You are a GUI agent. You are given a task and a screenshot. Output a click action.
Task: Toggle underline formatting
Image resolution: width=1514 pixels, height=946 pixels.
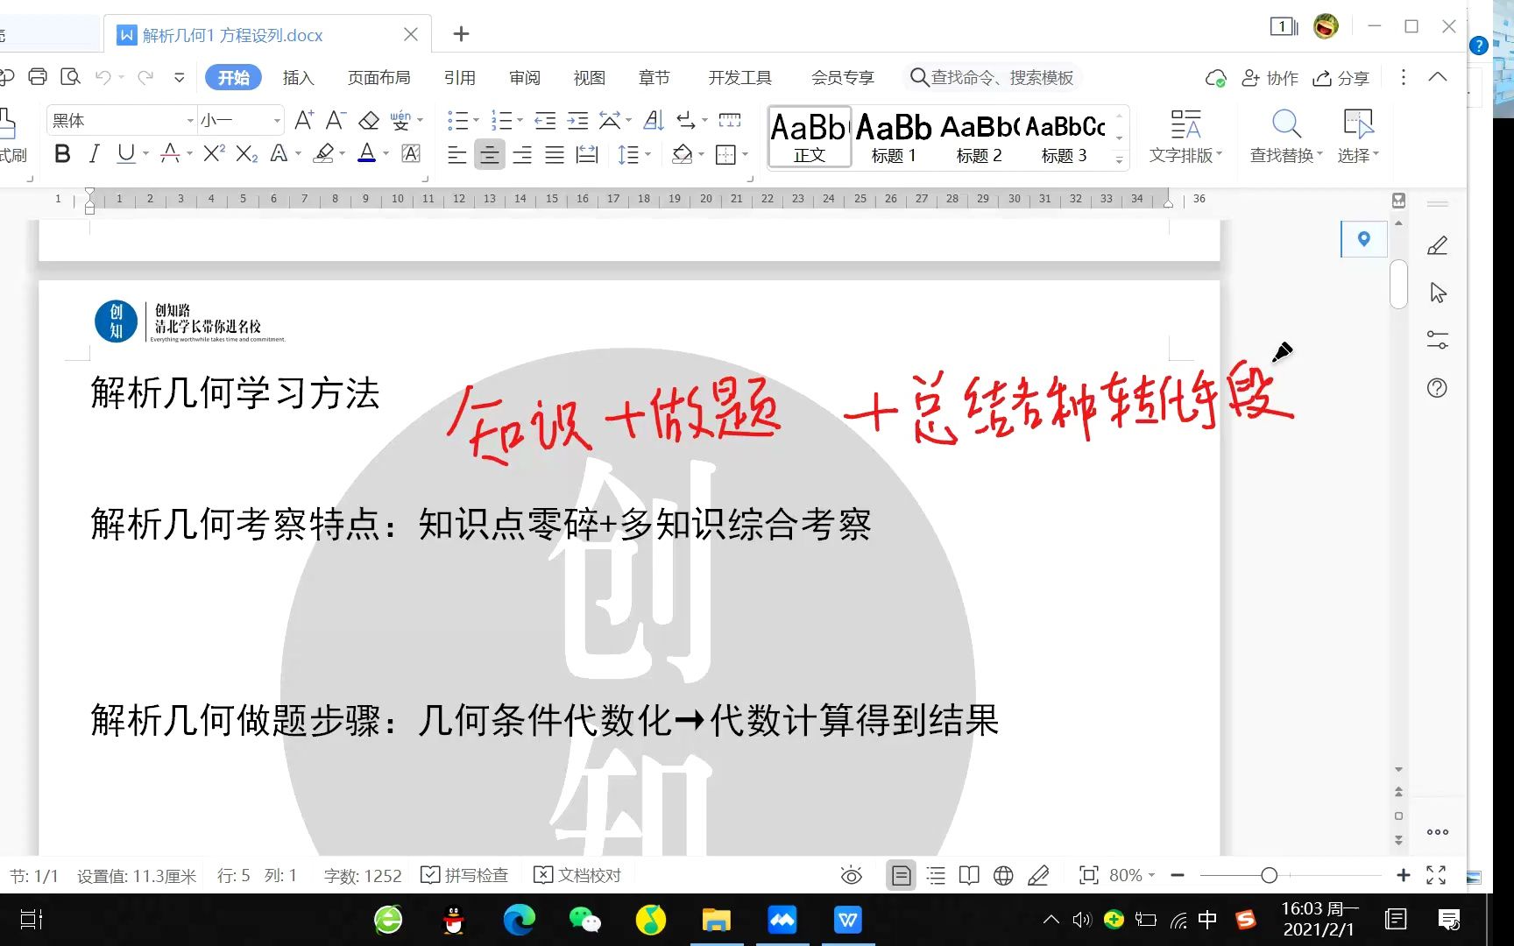(x=126, y=154)
